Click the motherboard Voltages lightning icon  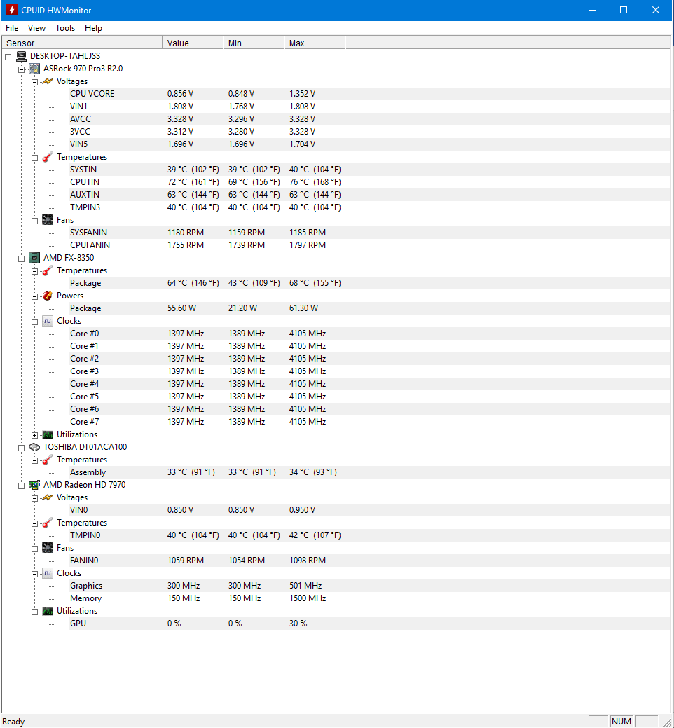[x=48, y=81]
